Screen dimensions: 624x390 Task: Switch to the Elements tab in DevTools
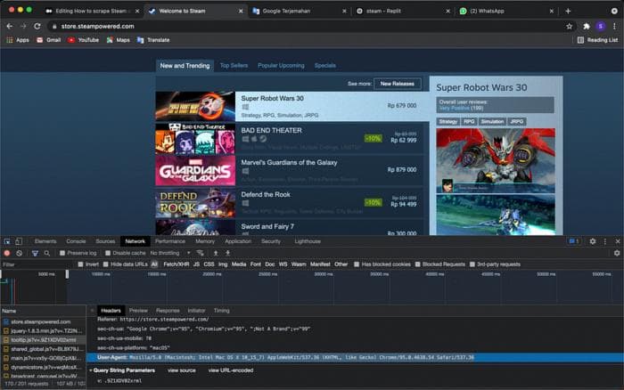[45, 241]
